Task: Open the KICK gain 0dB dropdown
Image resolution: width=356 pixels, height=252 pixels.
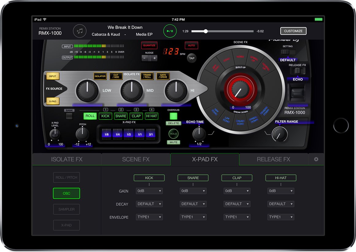Action: tap(149, 191)
